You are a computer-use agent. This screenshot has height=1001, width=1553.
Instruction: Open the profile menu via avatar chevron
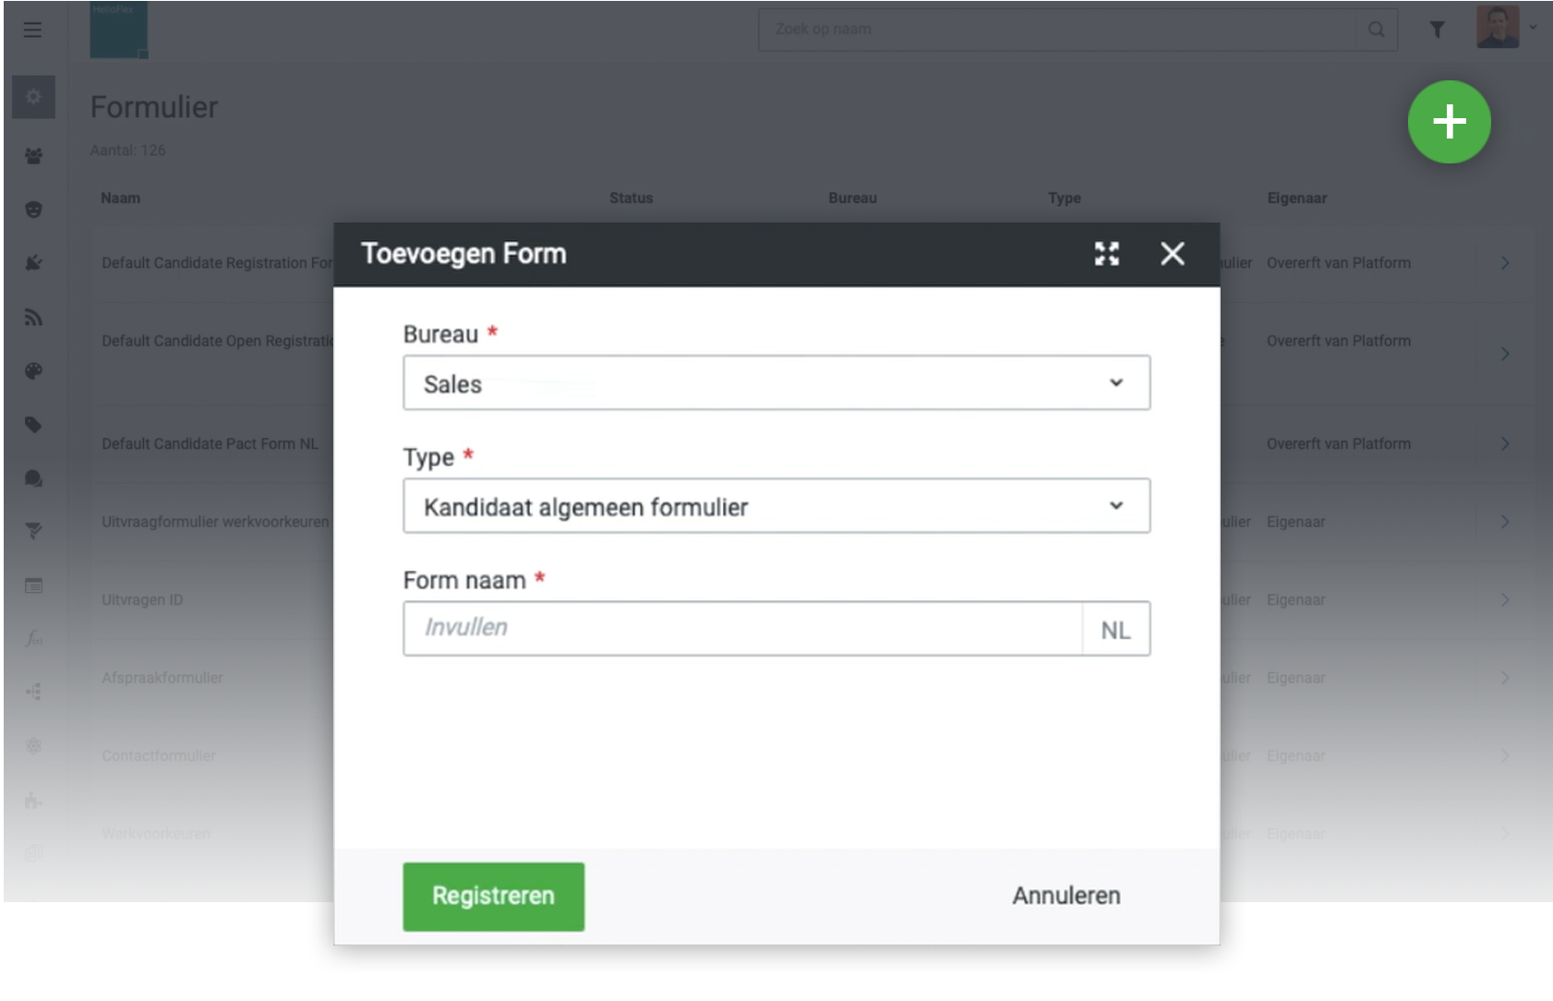point(1535,29)
